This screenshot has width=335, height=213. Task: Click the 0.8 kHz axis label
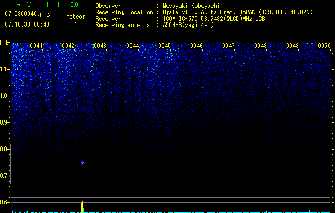pos(5,149)
